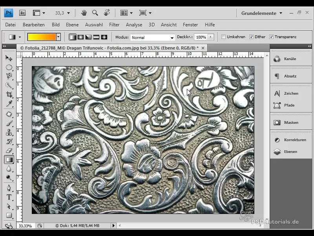Select the Gradient tool in toolbox
Viewport: 314px width, 236px height.
(9, 160)
